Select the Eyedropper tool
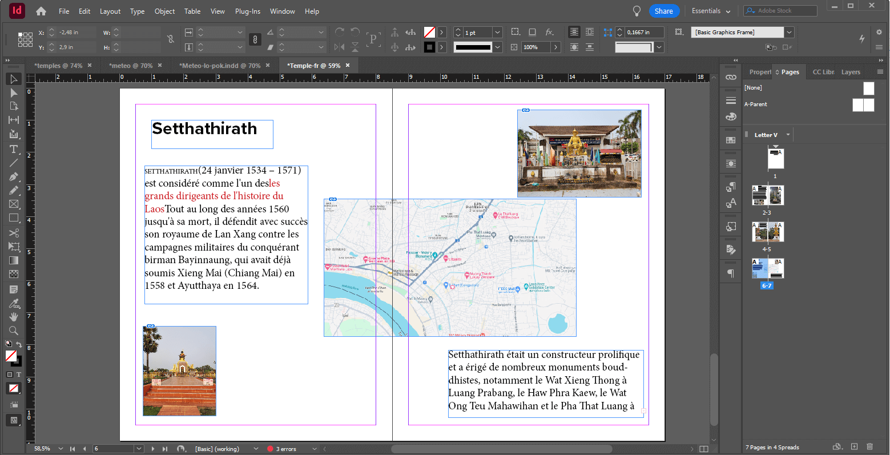 (14, 303)
